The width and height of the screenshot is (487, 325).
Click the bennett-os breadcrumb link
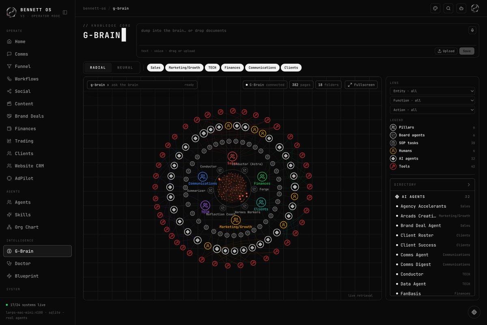(94, 8)
